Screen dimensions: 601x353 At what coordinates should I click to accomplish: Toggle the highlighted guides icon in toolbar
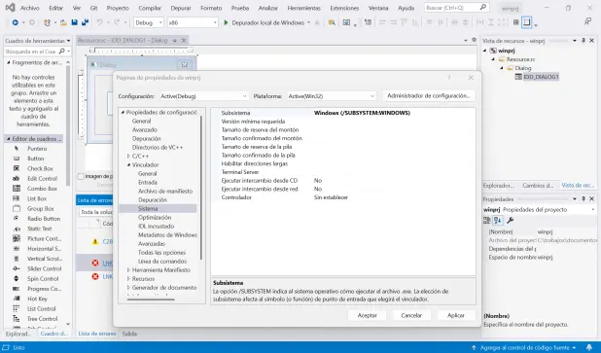pos(527,22)
